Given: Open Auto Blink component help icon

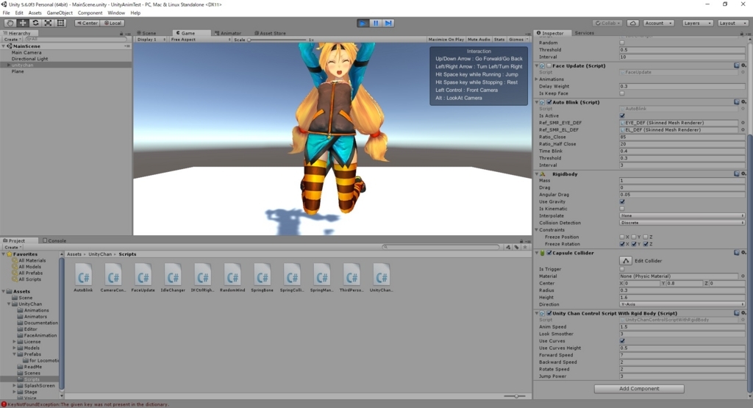Looking at the screenshot, I should [x=736, y=102].
